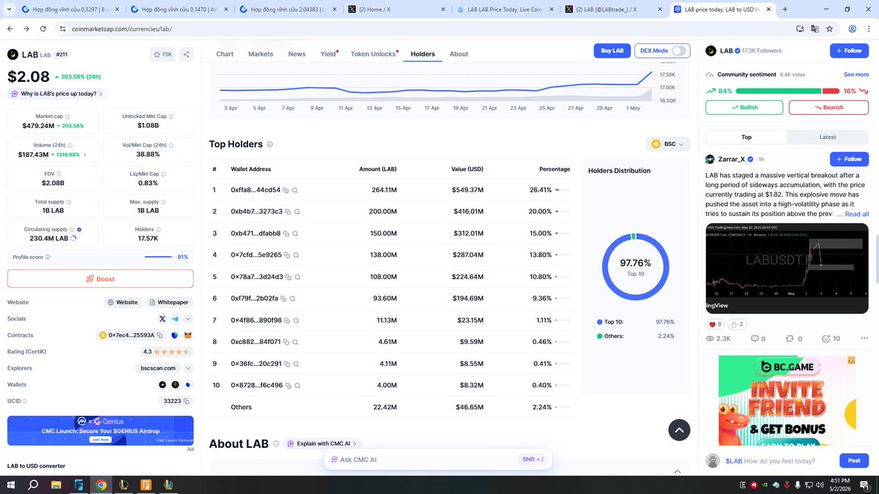Open the Whitepaper link
This screenshot has height=494, width=879.
(x=169, y=302)
